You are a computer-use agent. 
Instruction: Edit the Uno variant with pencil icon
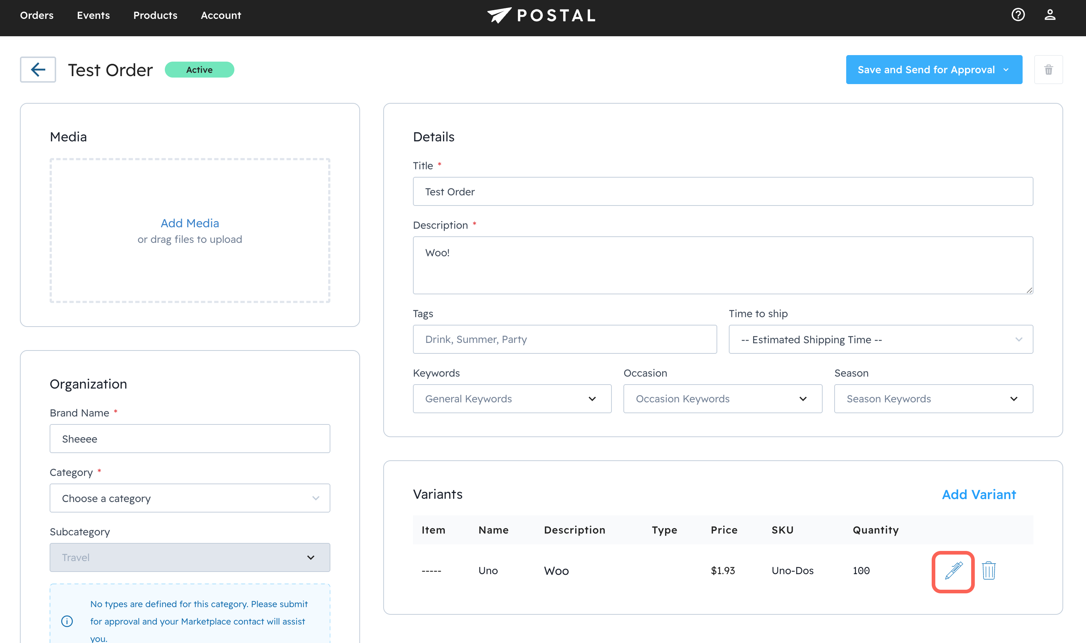[x=953, y=571]
